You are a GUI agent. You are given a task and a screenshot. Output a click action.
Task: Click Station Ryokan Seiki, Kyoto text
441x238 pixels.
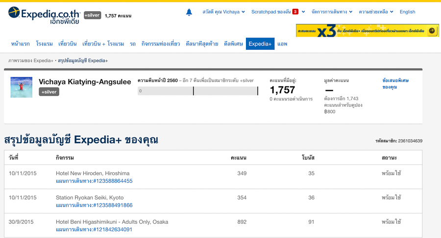90,197
